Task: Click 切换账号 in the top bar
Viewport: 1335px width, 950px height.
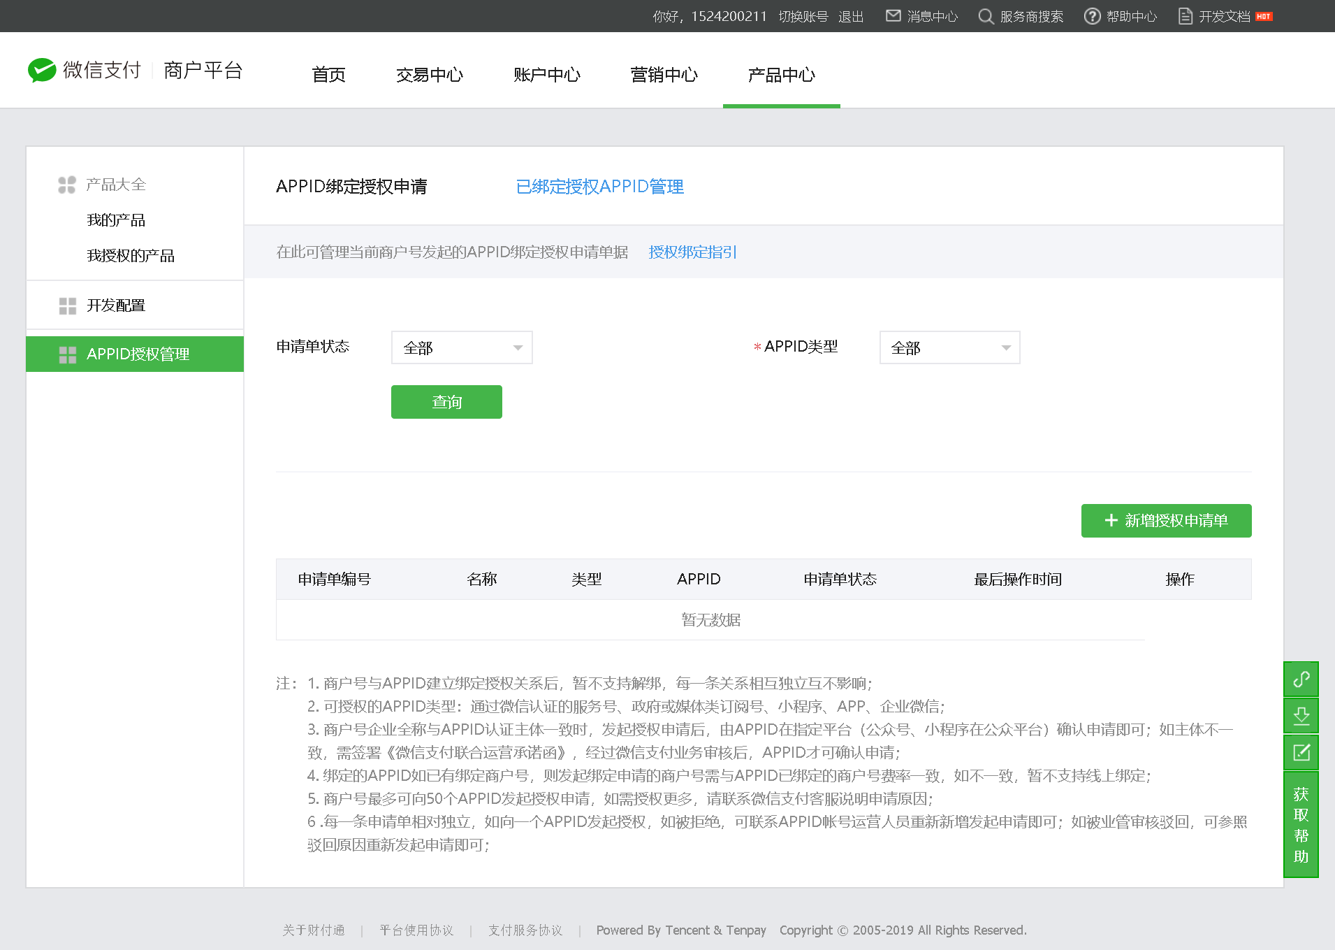Action: 803,16
